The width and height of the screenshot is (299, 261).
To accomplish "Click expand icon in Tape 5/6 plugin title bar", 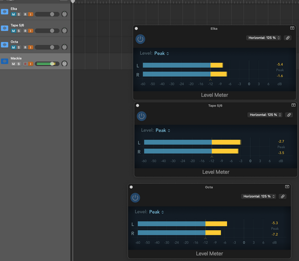I will coord(293,105).
